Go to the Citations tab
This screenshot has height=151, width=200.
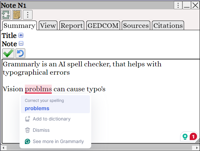[168, 26]
